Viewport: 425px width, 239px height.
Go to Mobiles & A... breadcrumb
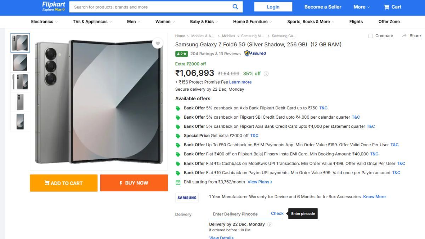pyautogui.click(x=203, y=36)
